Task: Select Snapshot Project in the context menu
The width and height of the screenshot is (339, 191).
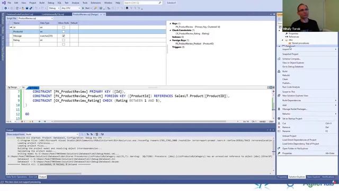Action: pos(290,54)
